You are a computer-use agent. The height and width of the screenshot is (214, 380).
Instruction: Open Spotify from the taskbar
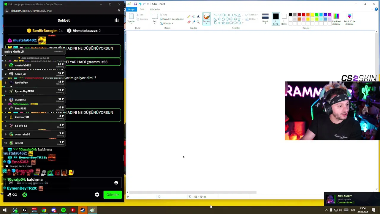click(63, 210)
